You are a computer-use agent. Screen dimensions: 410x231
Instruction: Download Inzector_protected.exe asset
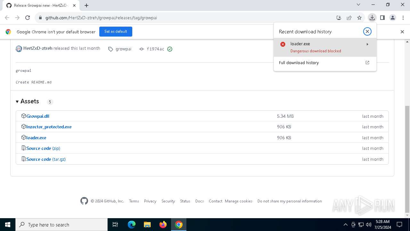(49, 127)
